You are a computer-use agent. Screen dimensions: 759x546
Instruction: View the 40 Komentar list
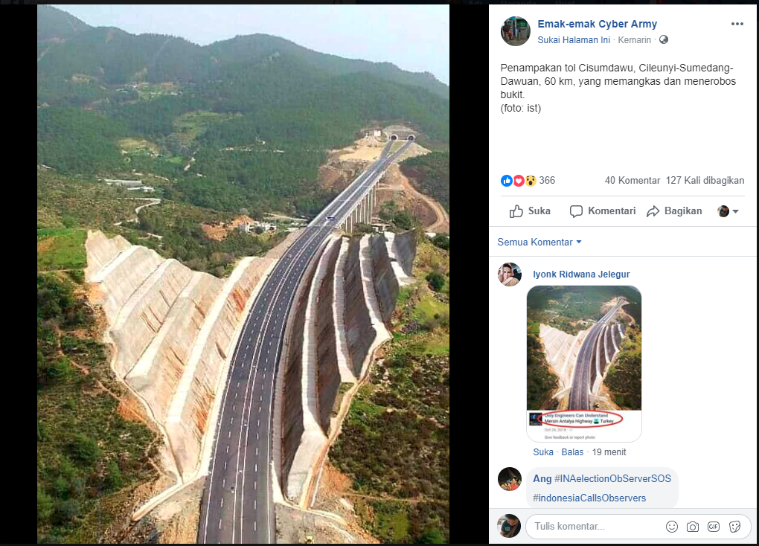[x=632, y=181]
